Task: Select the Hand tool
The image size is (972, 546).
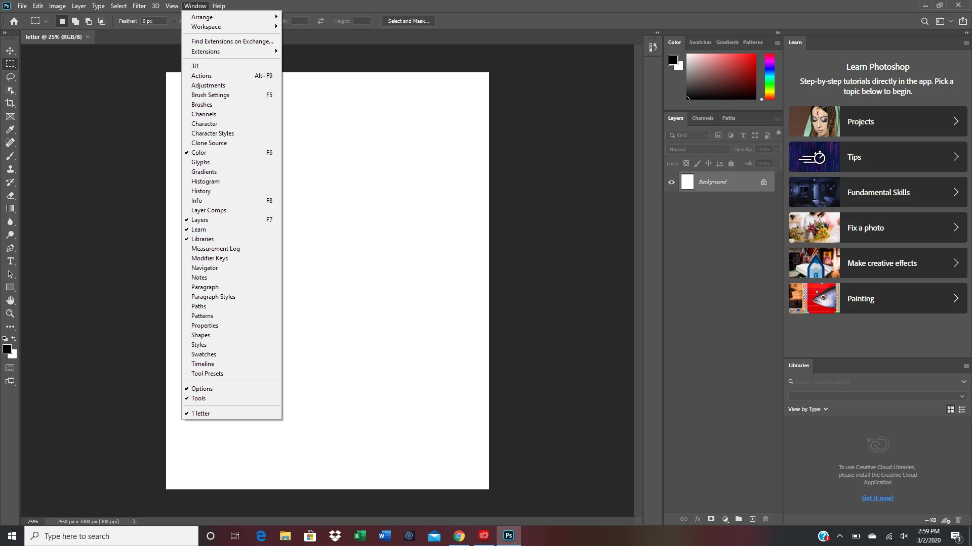Action: tap(10, 300)
